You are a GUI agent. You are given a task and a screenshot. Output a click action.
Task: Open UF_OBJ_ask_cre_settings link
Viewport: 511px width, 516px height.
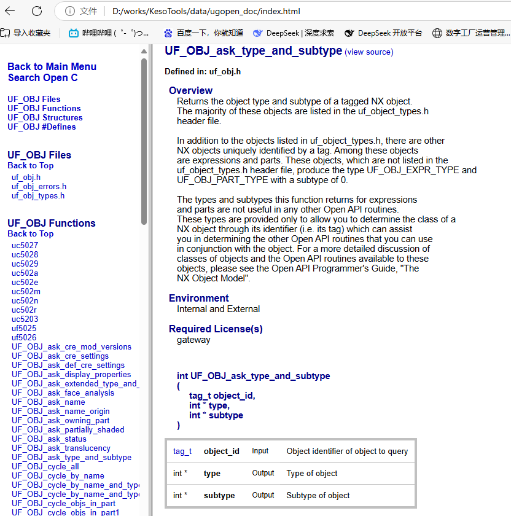pos(60,356)
